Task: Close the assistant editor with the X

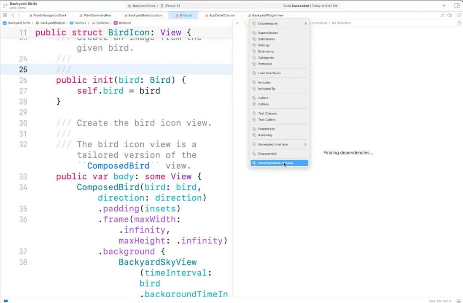Action: tap(237, 23)
